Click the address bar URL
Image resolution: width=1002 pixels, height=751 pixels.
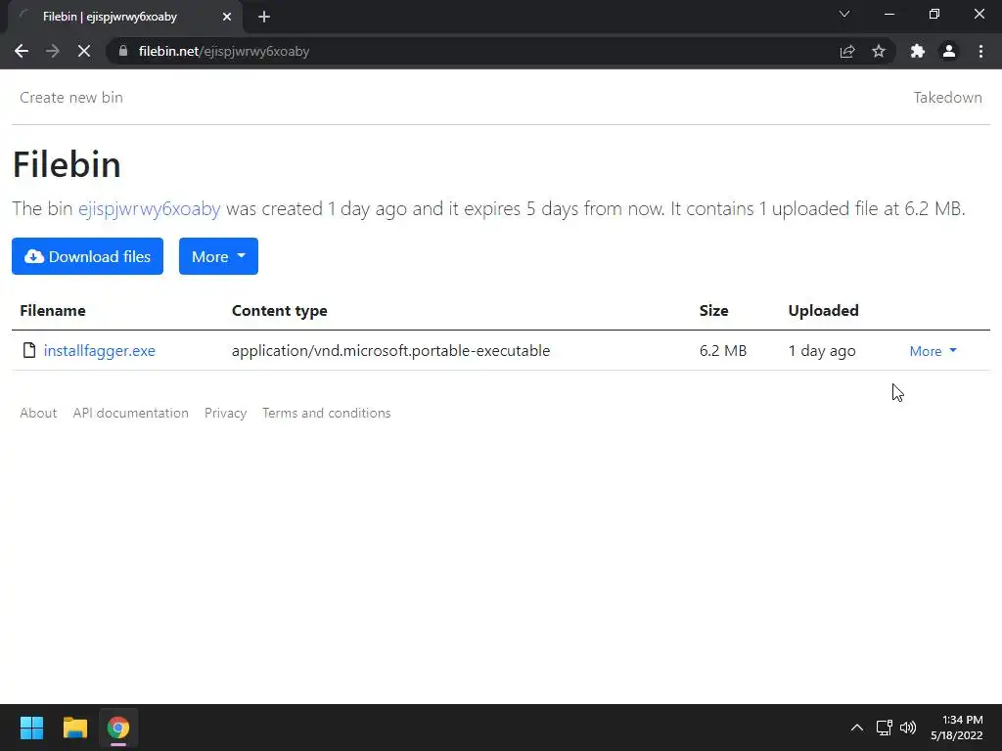point(224,51)
